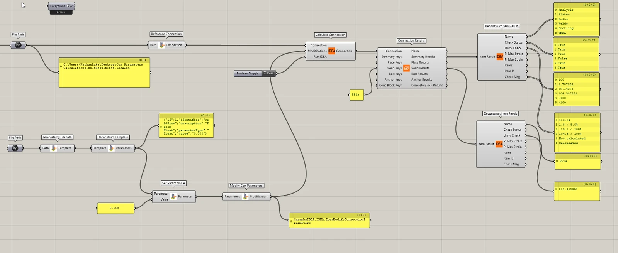Click the Bolt Keys input
This screenshot has width=618, height=253.
click(395, 74)
